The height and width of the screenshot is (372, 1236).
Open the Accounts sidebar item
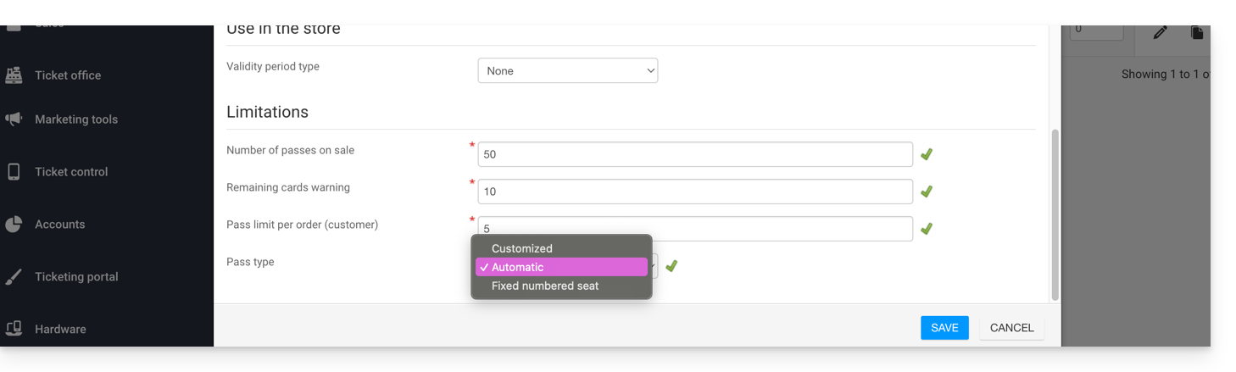(59, 225)
